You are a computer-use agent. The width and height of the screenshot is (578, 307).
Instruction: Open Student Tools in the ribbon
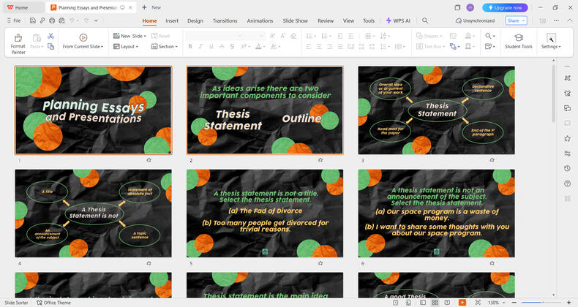[x=518, y=41]
